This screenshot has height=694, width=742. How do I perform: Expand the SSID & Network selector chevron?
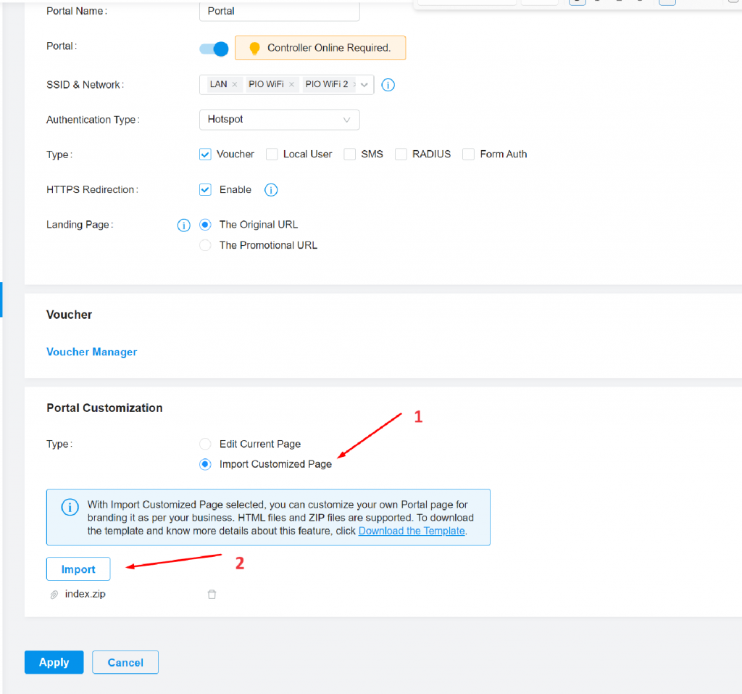point(364,84)
